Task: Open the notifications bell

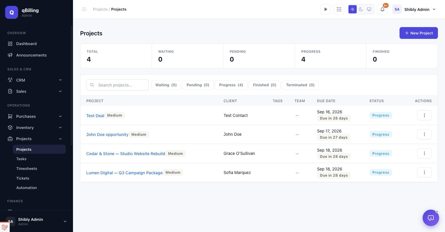Action: click(x=382, y=9)
